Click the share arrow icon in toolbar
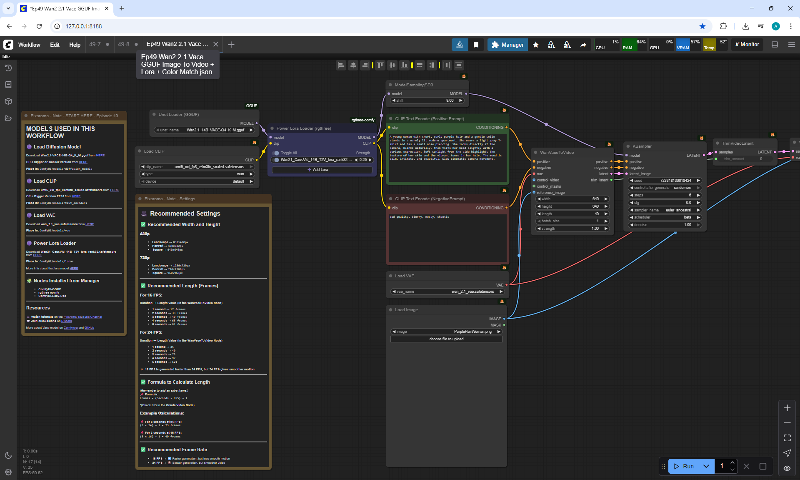 point(583,45)
